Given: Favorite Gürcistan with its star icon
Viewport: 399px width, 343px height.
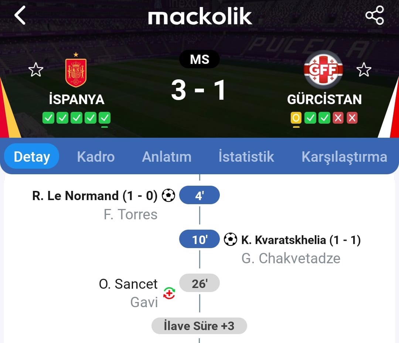Looking at the screenshot, I should (364, 70).
